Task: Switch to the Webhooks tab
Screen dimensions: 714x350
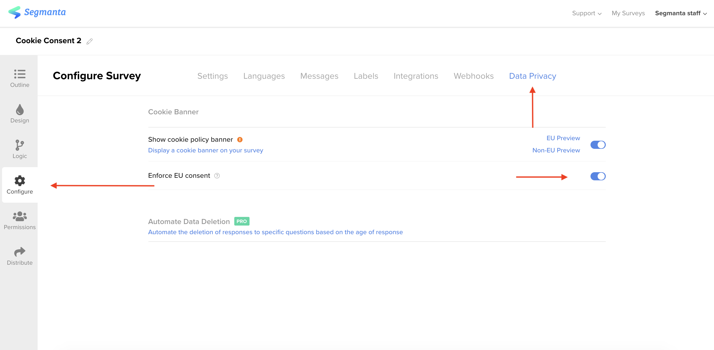Action: [474, 76]
